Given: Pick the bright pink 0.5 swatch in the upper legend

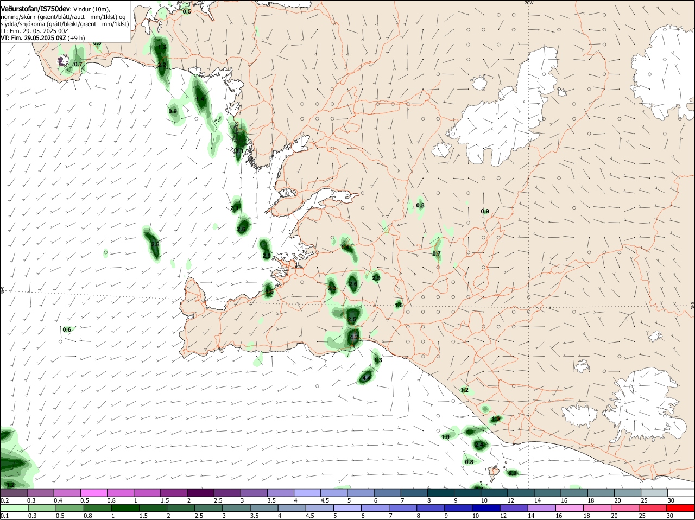Looking at the screenshot, I should (93, 493).
